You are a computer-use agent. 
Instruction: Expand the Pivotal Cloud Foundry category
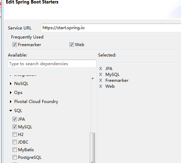tap(11, 102)
